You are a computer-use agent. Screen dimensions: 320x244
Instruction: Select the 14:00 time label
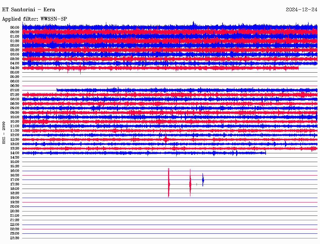[x=15, y=153]
